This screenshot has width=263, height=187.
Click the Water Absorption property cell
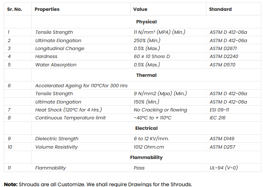coord(56,65)
